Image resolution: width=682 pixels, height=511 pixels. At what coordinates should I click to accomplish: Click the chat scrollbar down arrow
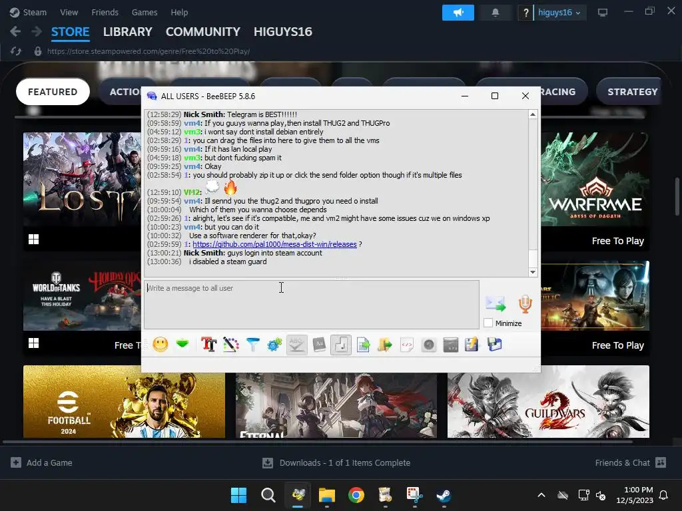click(533, 272)
